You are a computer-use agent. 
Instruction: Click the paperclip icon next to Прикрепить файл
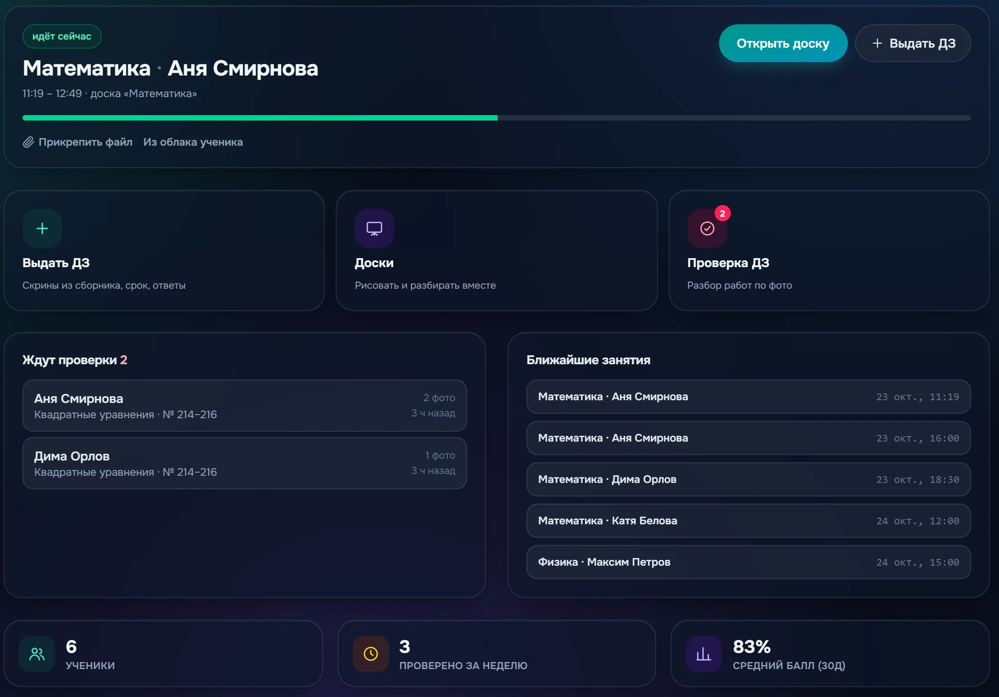coord(28,142)
